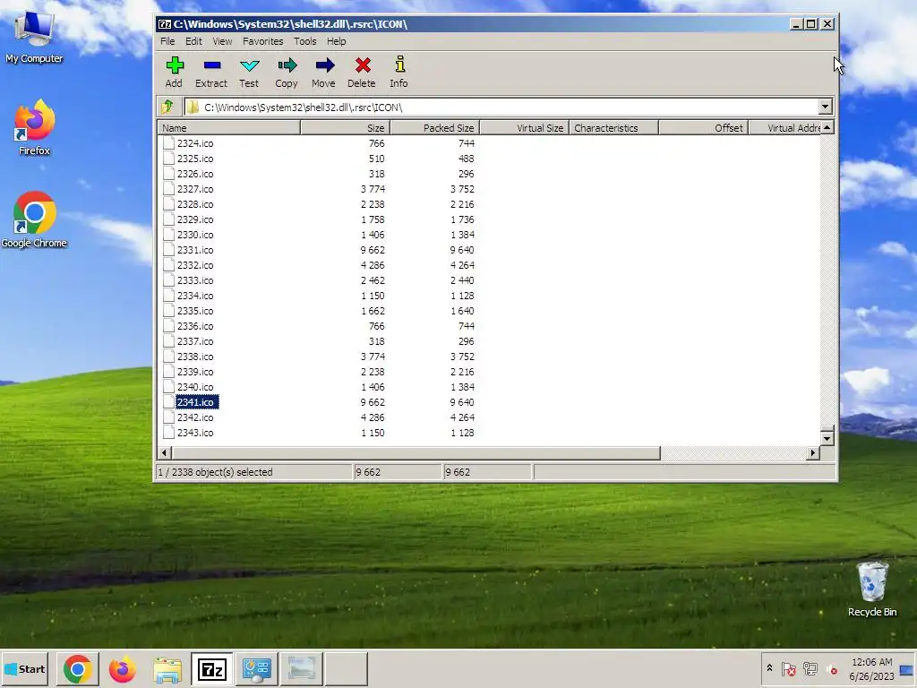
Task: Select file 2338.ico
Action: click(x=195, y=357)
